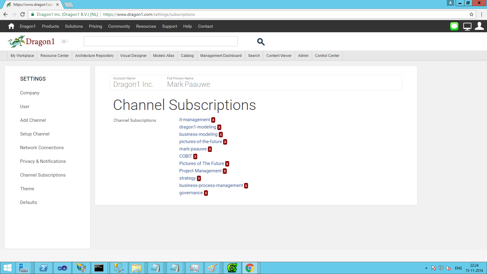Open Resources in the top navigation
The width and height of the screenshot is (487, 274).
point(146,26)
